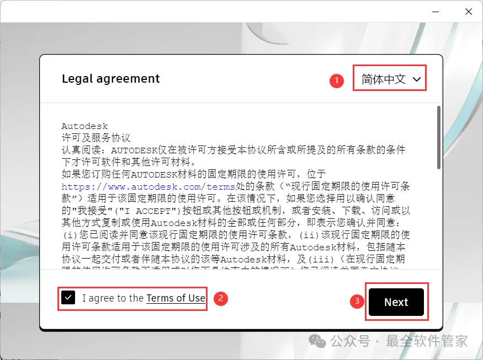Screen dimensions: 483x360
Task: Click the red circle numbered 2
Action: pyautogui.click(x=221, y=298)
